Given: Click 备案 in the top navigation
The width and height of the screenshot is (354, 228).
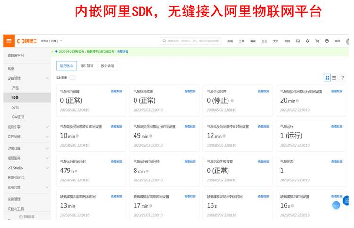Looking at the screenshot, I should pos(253,41).
